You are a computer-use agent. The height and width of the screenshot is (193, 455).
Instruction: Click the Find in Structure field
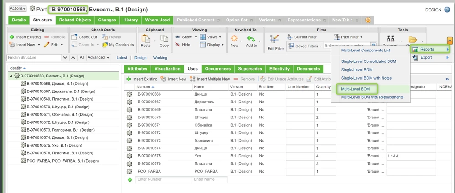[x=34, y=58]
